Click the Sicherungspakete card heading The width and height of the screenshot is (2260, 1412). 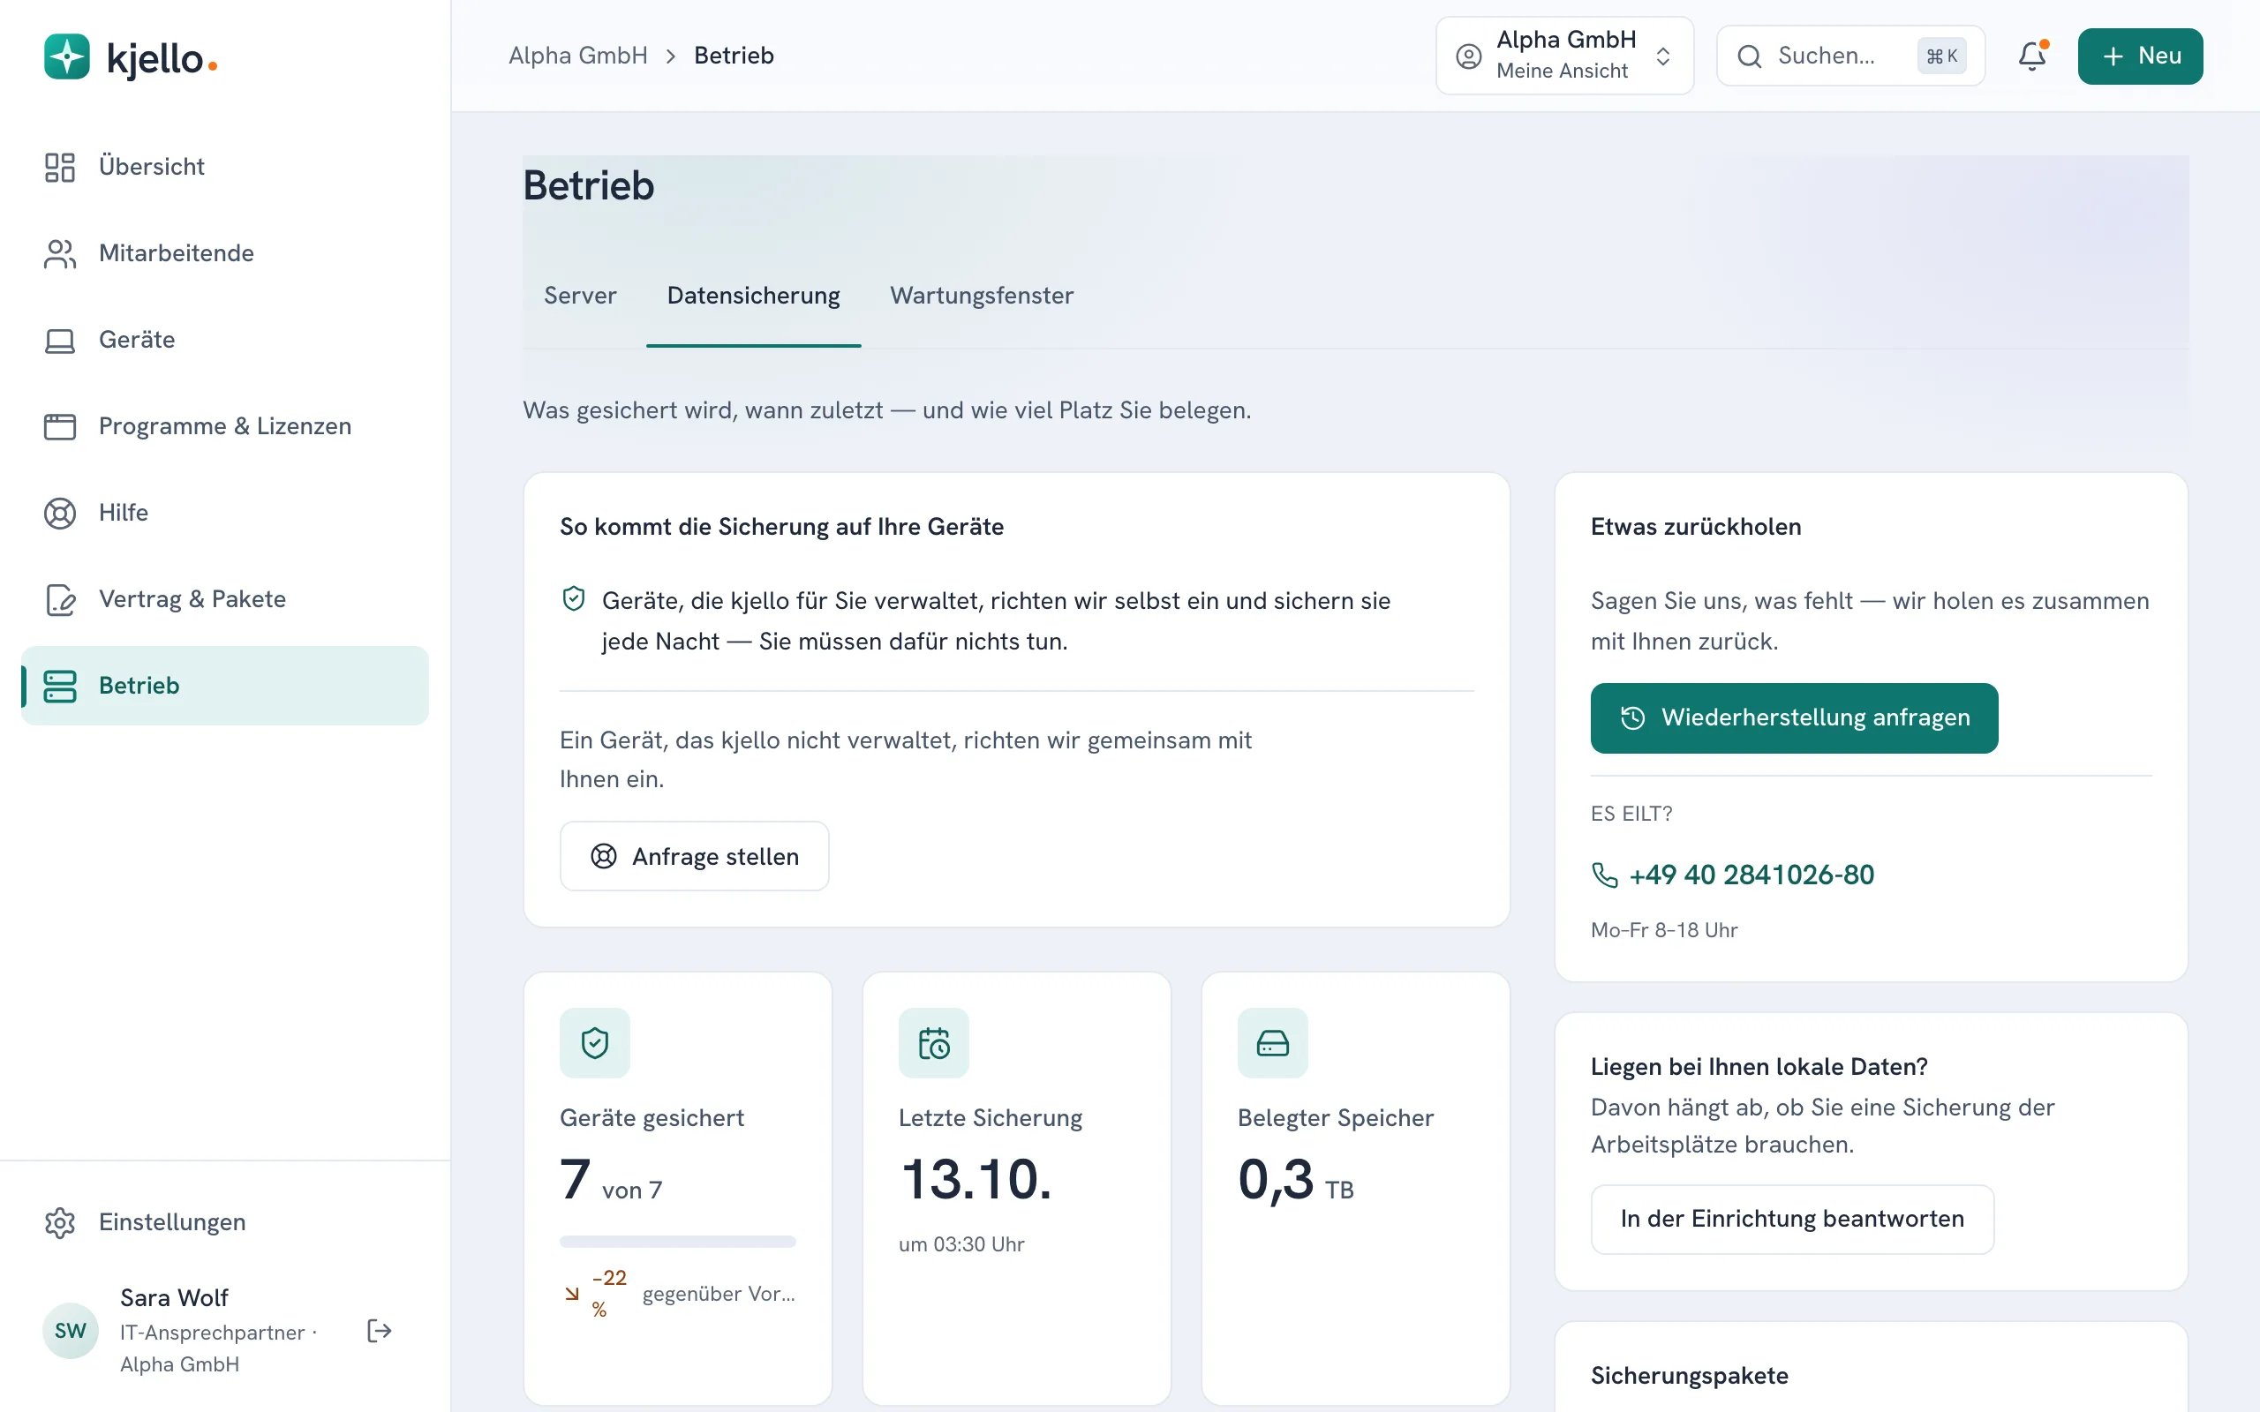[x=1690, y=1376]
